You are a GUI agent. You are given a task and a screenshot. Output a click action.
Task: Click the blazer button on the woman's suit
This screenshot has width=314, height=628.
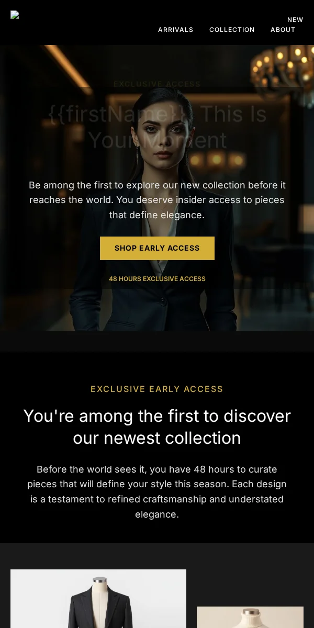click(x=163, y=301)
